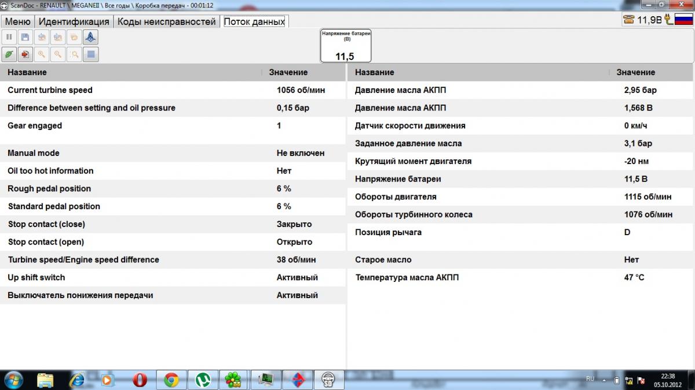Select Температура масла АКПП row
The image size is (695, 390).
coord(521,278)
